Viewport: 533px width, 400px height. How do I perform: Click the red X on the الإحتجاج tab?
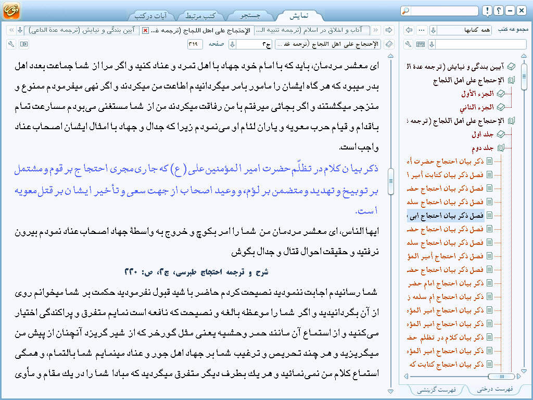(x=145, y=30)
